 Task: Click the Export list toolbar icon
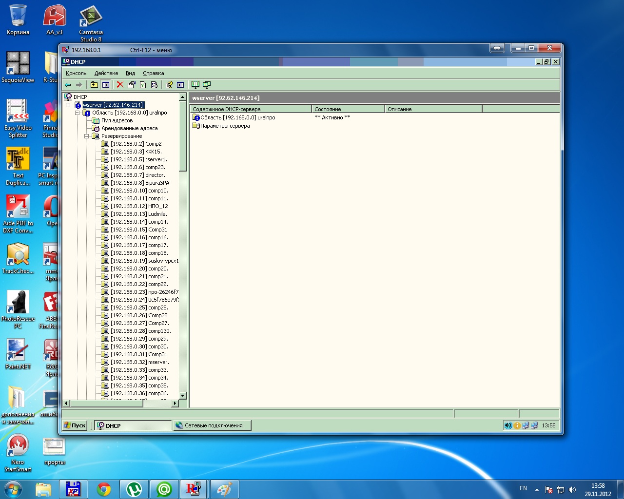154,85
